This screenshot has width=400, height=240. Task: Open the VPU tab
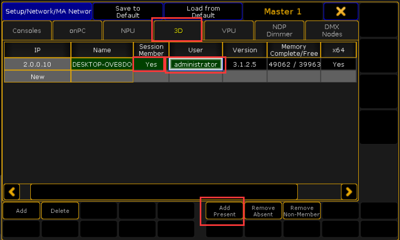click(x=228, y=31)
